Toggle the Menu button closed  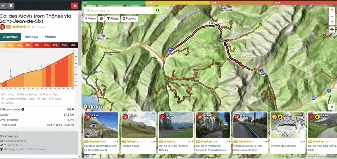pos(90,19)
